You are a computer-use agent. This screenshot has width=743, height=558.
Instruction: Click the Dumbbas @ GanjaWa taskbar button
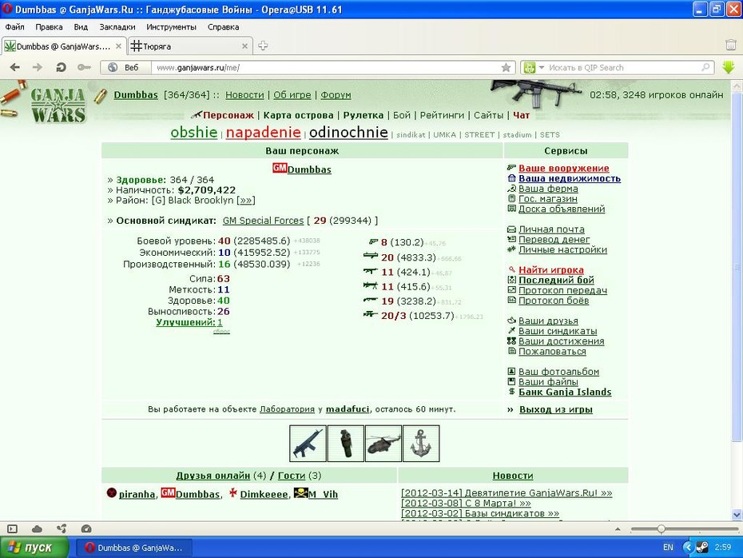coord(134,548)
